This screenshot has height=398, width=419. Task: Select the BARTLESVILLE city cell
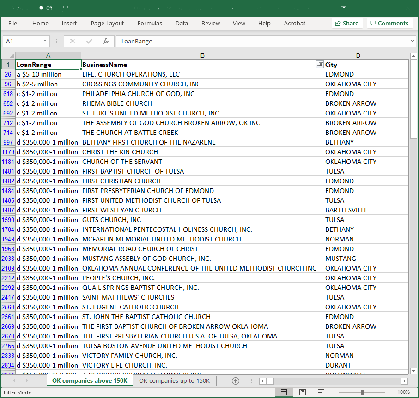(x=358, y=210)
